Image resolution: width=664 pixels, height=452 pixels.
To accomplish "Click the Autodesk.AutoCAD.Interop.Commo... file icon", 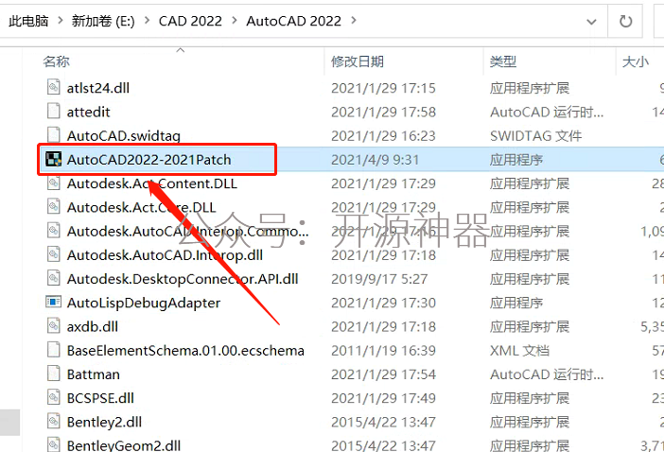I will [x=53, y=231].
